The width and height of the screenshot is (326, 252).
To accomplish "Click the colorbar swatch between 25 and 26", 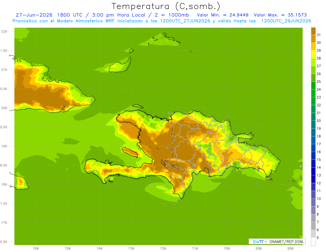I will (x=313, y=78).
